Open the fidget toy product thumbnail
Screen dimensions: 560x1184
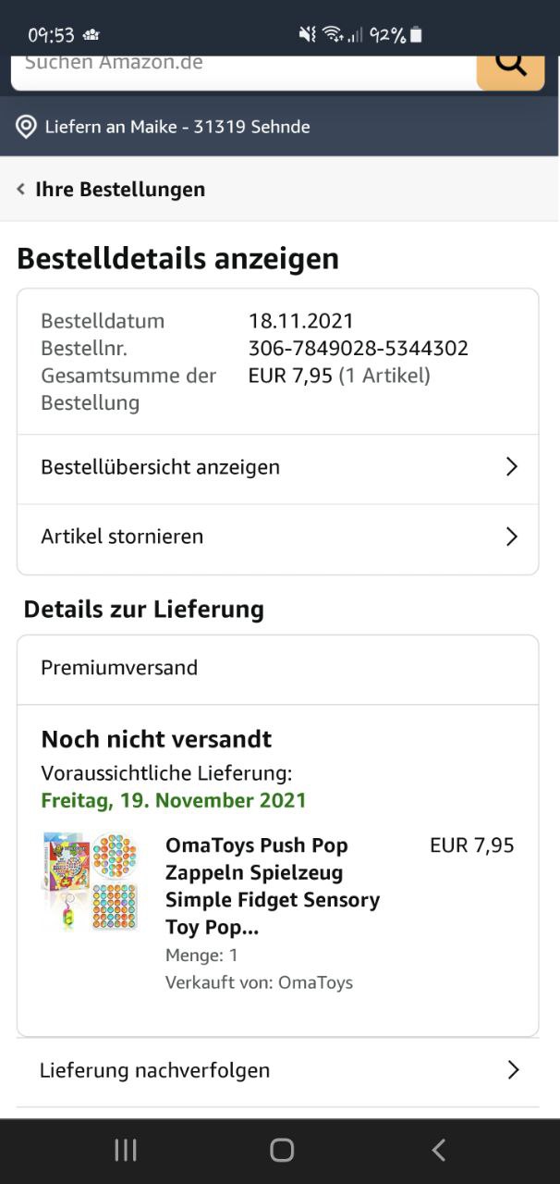90,881
